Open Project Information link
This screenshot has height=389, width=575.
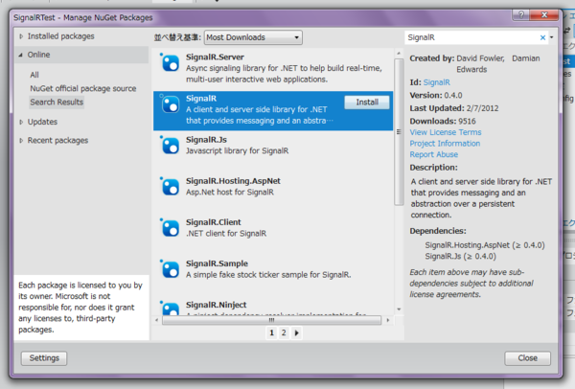445,144
